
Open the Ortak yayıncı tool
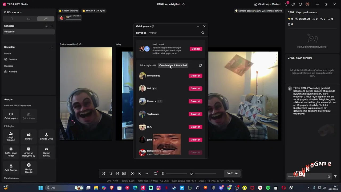pyautogui.click(x=11, y=116)
